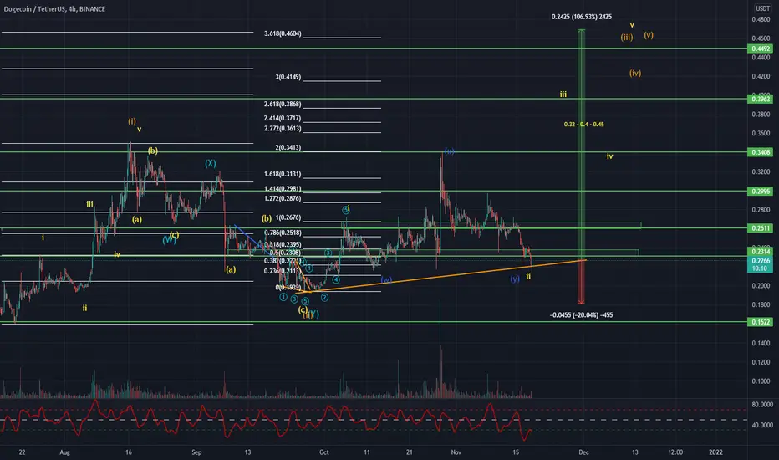This screenshot has height=460, width=779.
Task: Click the Oct label on time axis
Action: [x=324, y=452]
